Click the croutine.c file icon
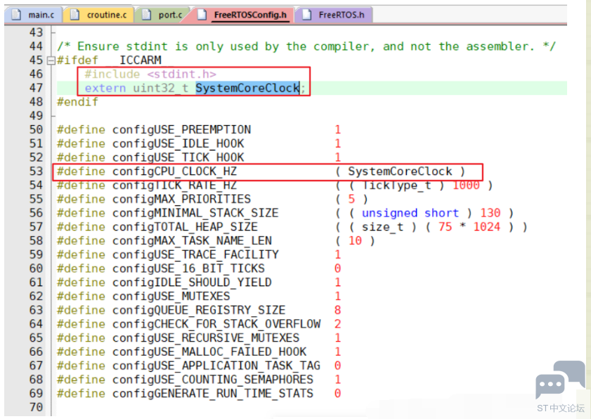 pos(75,15)
